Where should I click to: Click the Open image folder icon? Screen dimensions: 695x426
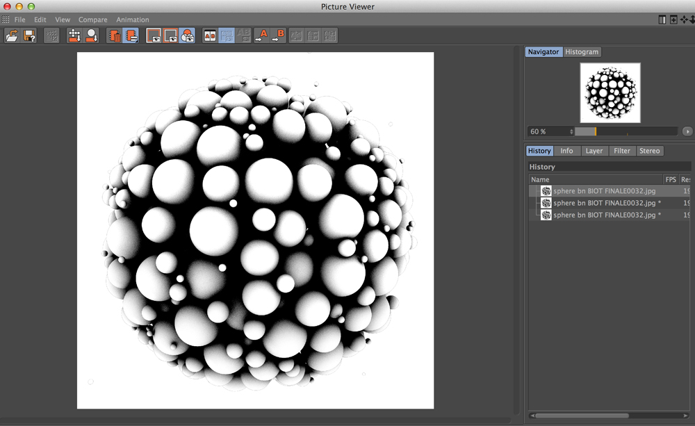click(x=13, y=35)
